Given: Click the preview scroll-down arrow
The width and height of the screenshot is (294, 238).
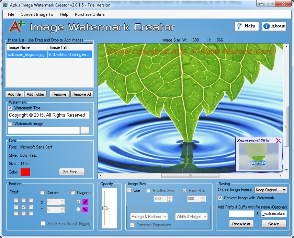Looking at the screenshot, I should (286, 170).
